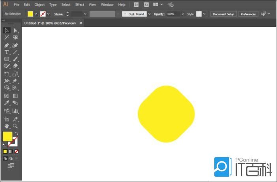277x182 pixels.
Task: Select the Type tool
Action: [7, 52]
